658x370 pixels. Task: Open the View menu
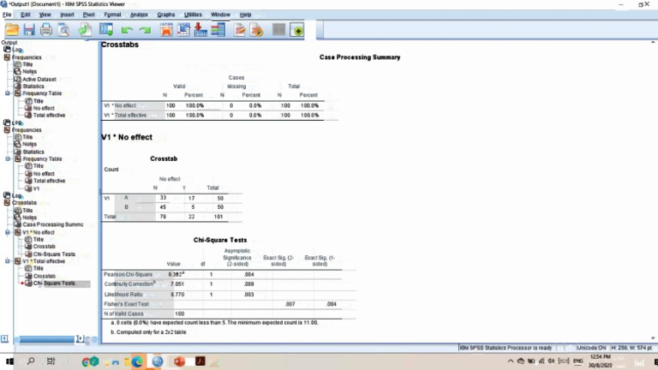coord(45,15)
